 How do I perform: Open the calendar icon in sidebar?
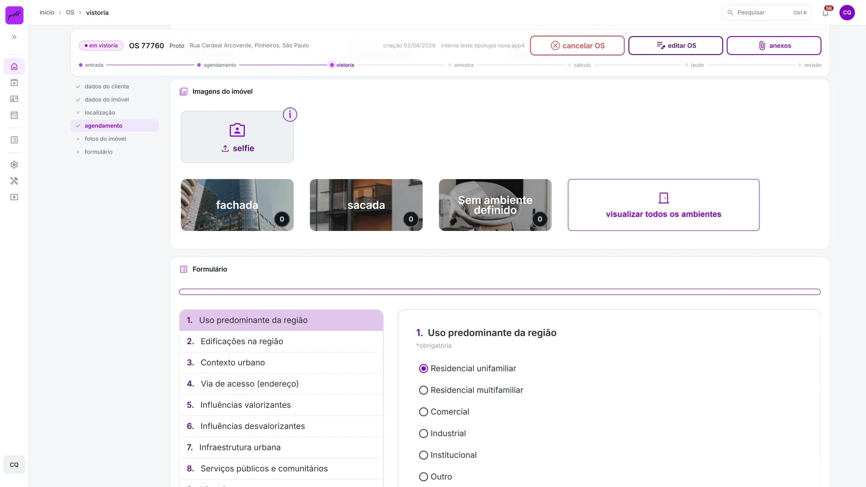14,115
